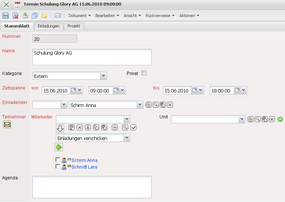Open the Aktionen menu
285x202 pixels.
pos(189,16)
